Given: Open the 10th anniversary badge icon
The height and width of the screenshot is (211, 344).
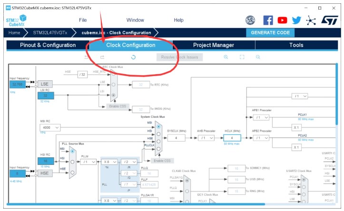Looking at the screenshot, I should (250, 20).
